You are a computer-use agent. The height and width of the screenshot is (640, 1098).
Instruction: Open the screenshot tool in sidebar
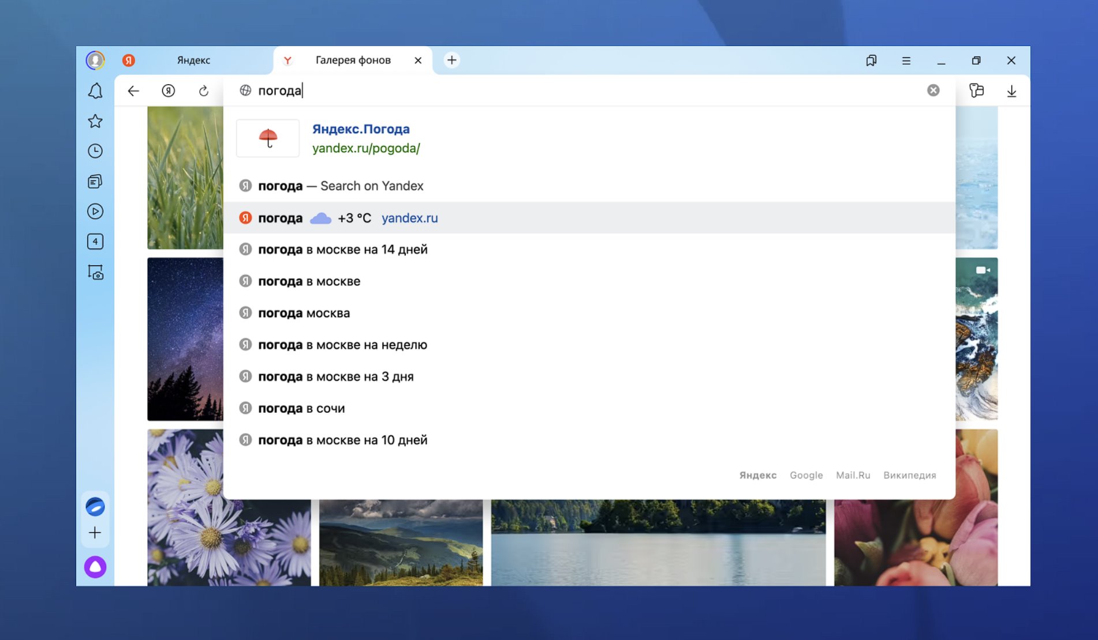click(x=95, y=272)
